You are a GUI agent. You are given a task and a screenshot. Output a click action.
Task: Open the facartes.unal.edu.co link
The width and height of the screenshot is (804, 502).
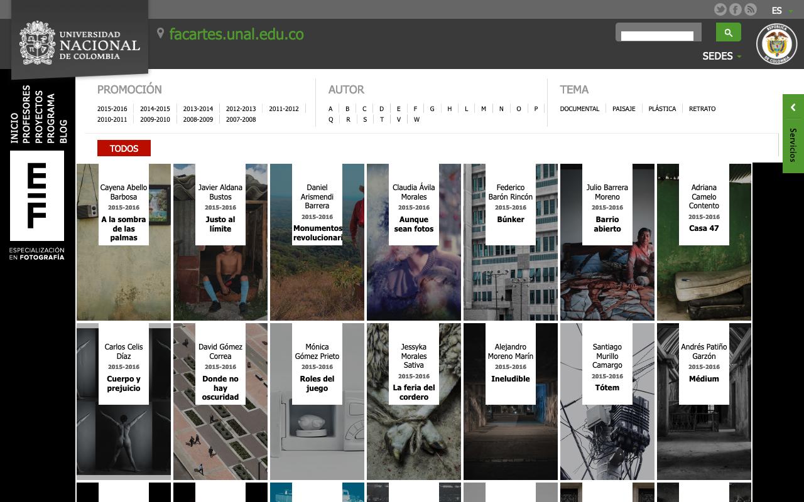[x=236, y=34]
